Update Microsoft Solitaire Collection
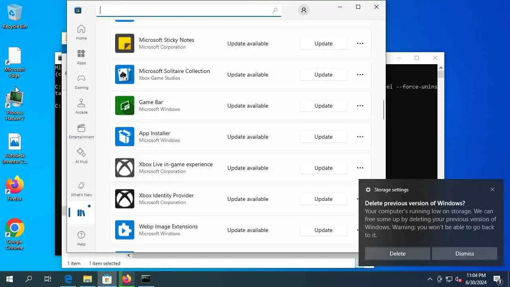 click(x=324, y=75)
